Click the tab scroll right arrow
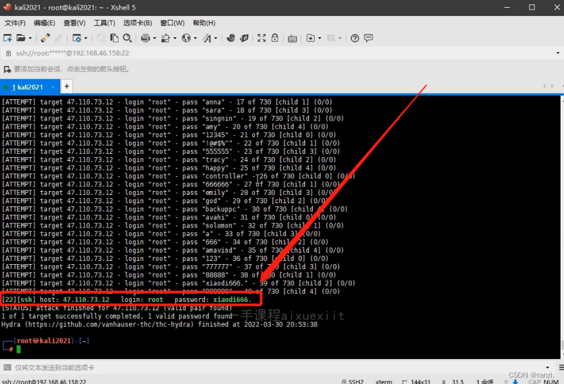The height and width of the screenshot is (384, 564). pos(552,86)
